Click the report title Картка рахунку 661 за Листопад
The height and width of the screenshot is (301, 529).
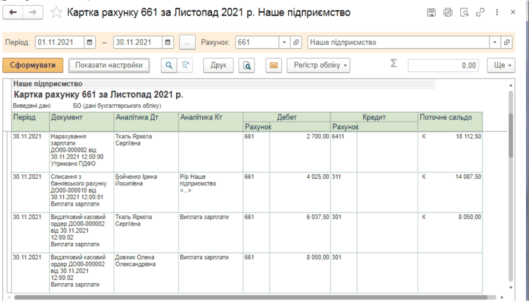tap(98, 94)
